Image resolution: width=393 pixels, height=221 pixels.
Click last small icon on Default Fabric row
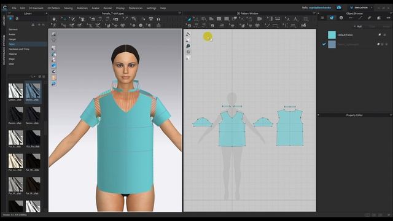pos(385,35)
